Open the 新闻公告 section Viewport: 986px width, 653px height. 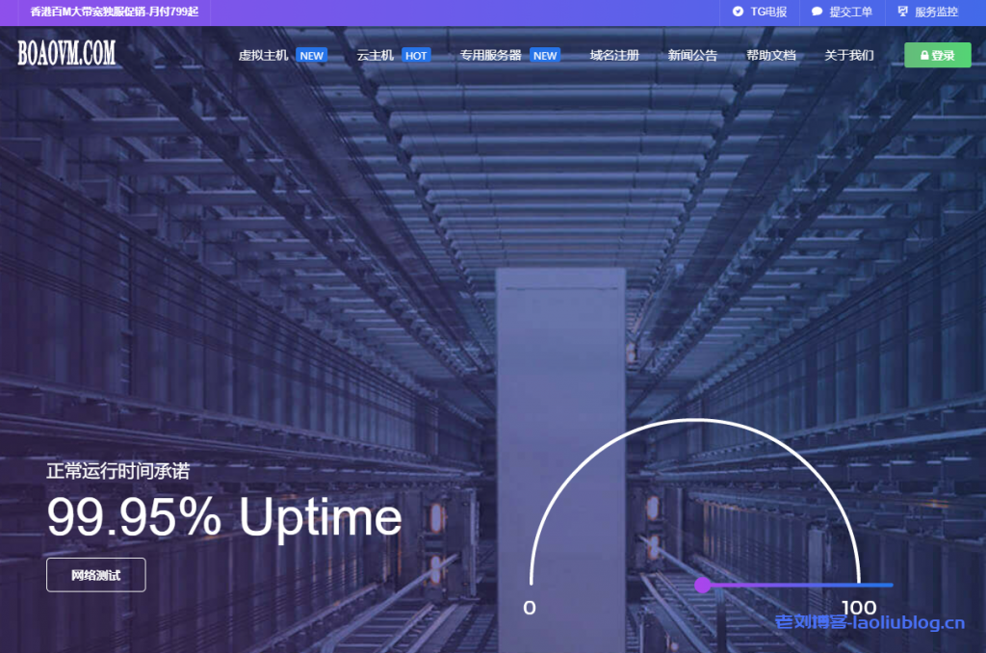click(x=692, y=56)
